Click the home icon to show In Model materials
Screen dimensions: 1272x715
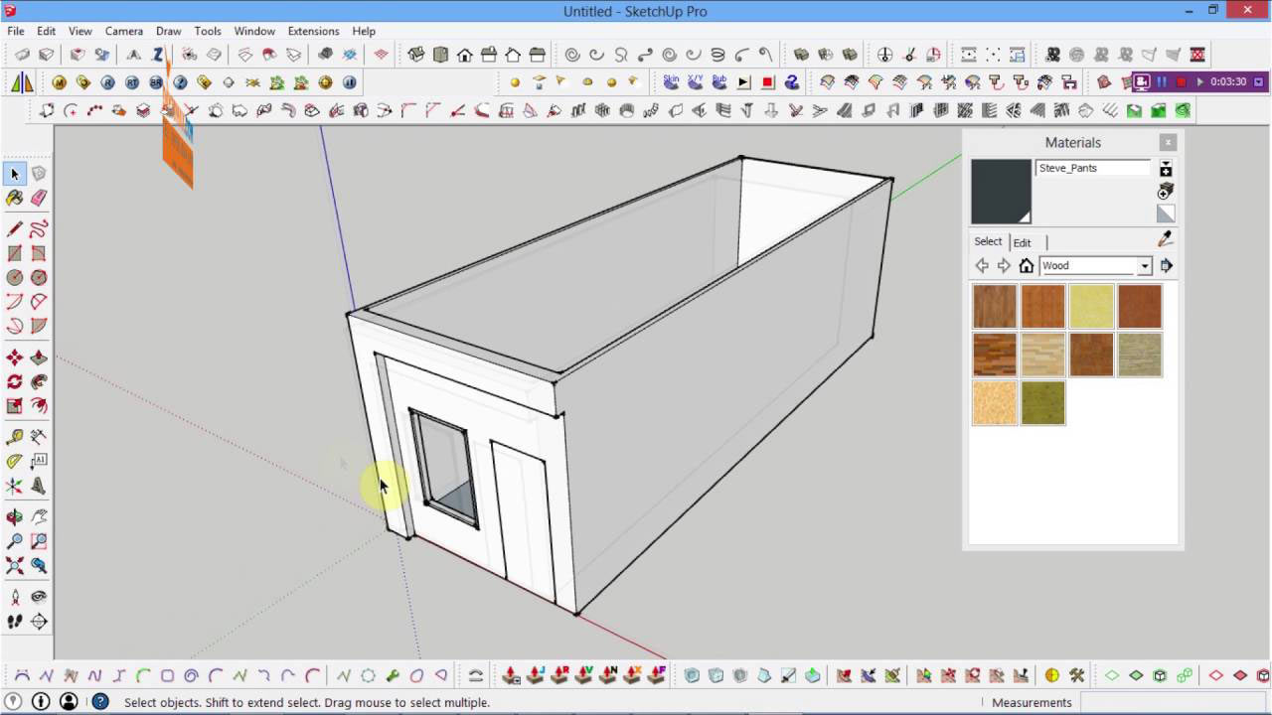(x=1027, y=265)
